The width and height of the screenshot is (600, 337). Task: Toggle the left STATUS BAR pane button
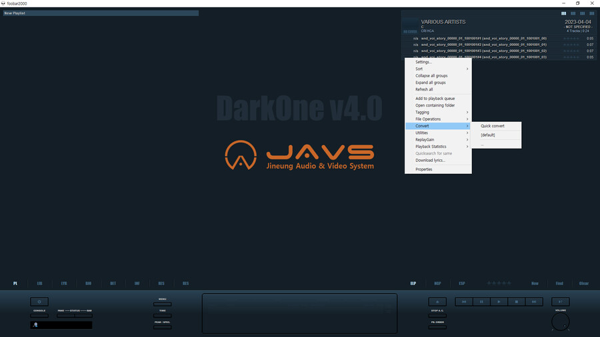66,316
